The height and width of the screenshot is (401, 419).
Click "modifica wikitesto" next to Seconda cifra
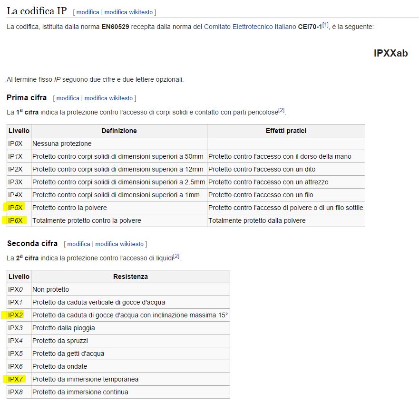pos(119,244)
